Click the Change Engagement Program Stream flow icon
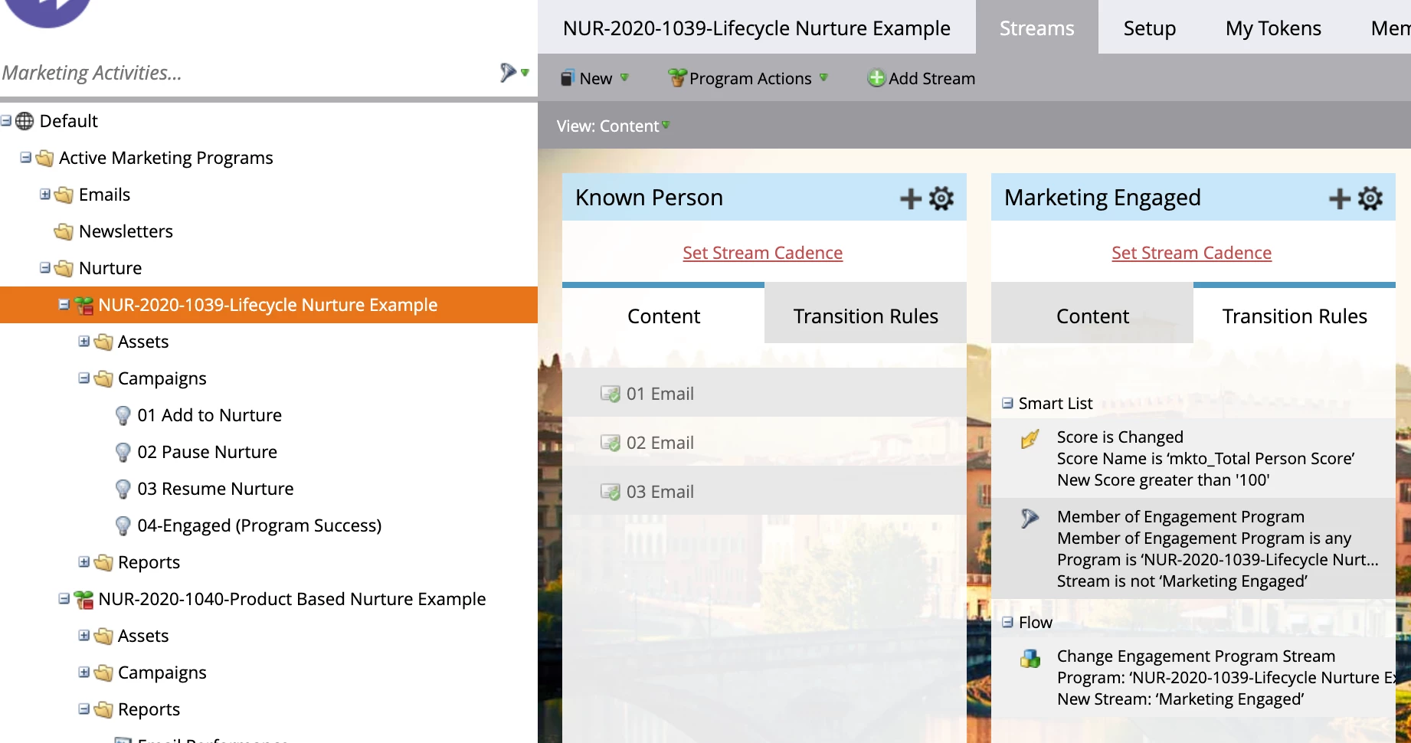Viewport: 1411px width, 743px height. [1030, 658]
